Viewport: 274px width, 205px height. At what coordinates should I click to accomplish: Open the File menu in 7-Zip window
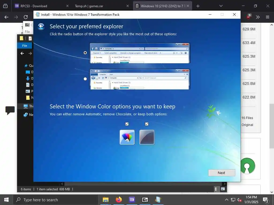(x=28, y=32)
